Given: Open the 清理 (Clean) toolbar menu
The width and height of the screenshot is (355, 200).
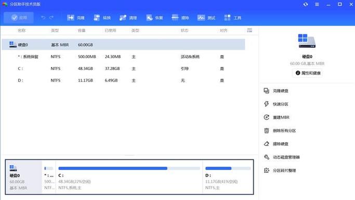Looking at the screenshot, I should [128, 18].
